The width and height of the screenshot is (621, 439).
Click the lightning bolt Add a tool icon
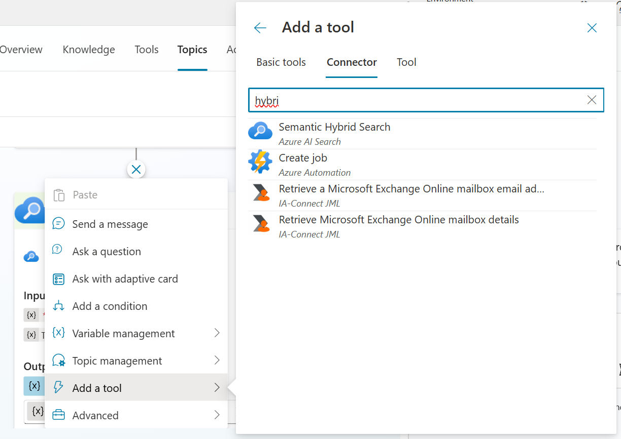59,388
